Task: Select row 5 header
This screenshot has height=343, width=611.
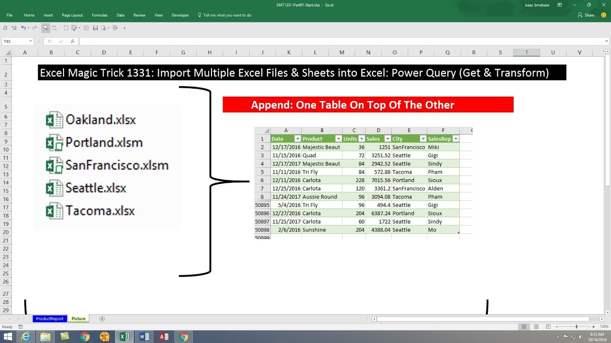Action: [x=6, y=107]
